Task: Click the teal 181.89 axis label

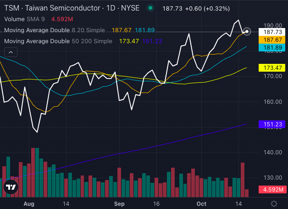Action: pos(273,48)
